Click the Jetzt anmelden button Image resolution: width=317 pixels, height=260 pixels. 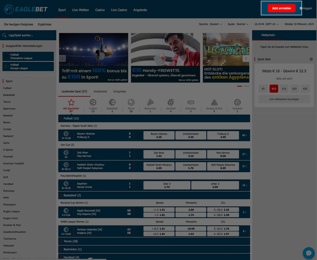pos(281,8)
